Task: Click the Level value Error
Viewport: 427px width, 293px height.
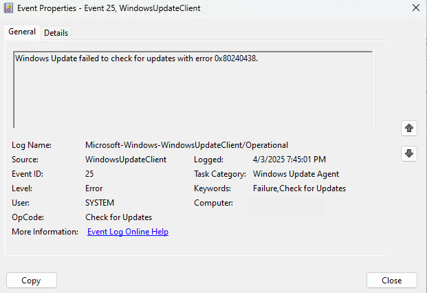Action: click(94, 188)
